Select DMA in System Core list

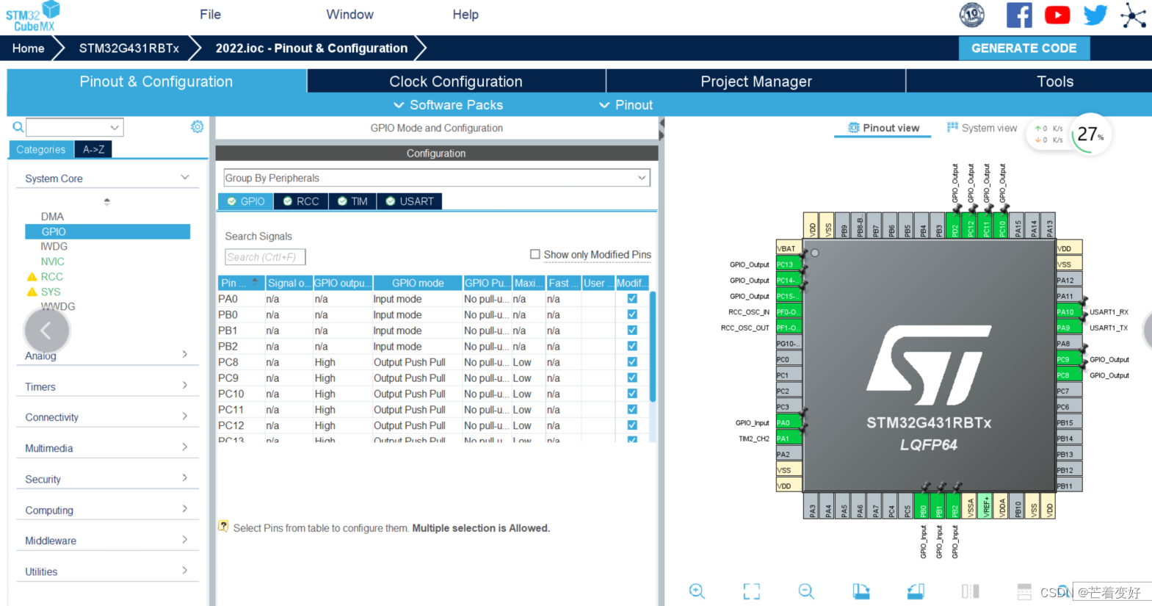[x=52, y=217]
